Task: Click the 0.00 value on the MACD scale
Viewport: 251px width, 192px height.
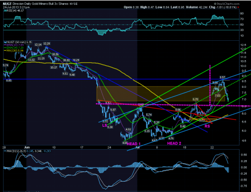Action: 244,167
